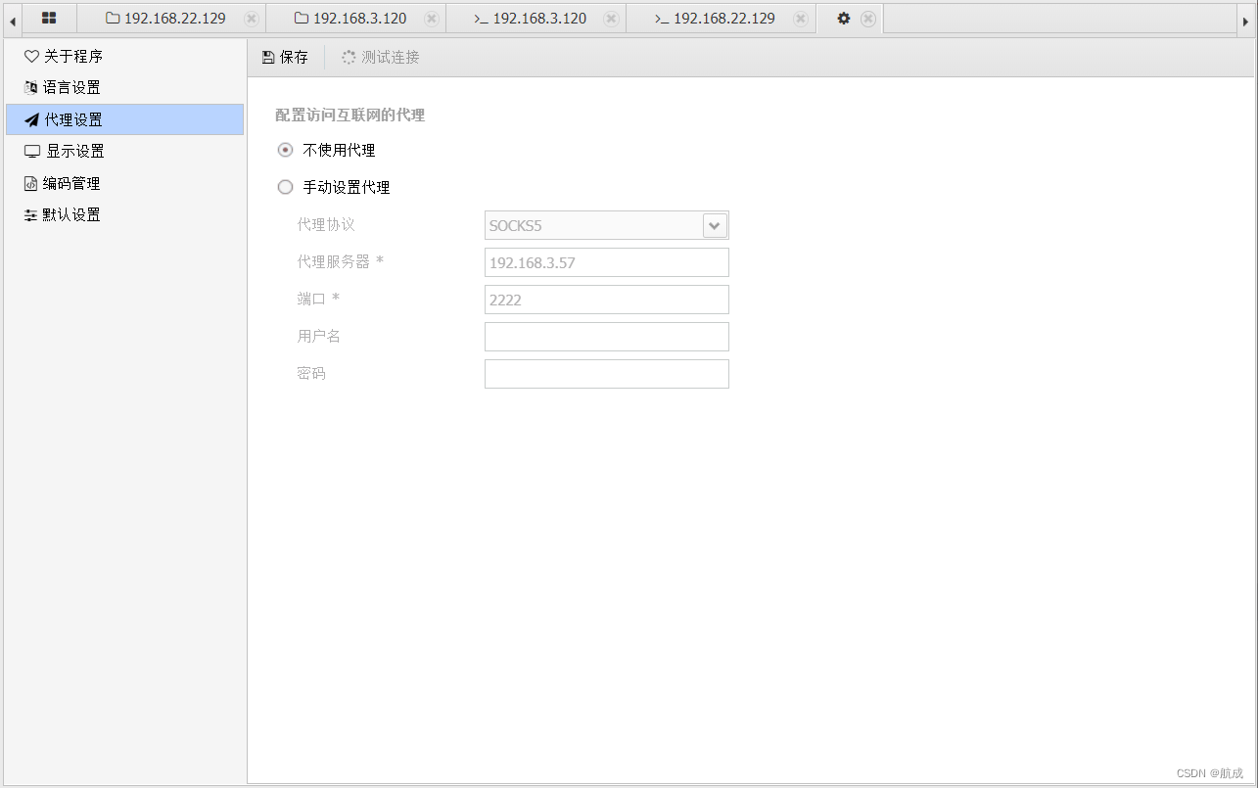Close the 192.168.3.120 terminal tab
This screenshot has width=1258, height=788.
pyautogui.click(x=612, y=19)
